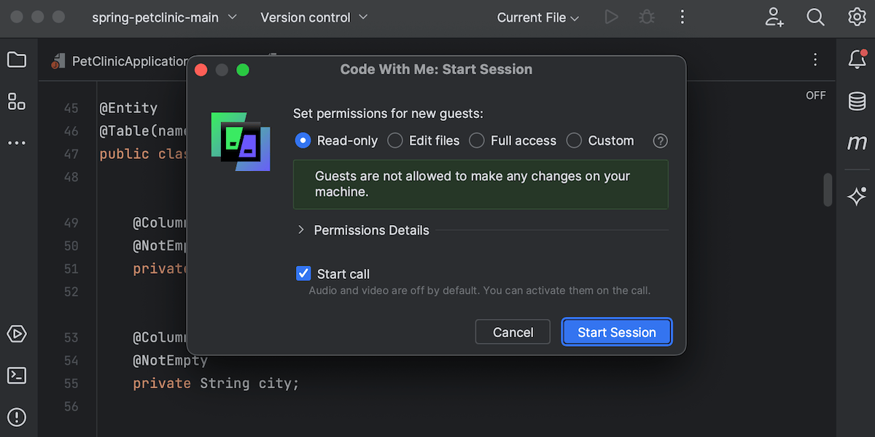Uncheck the Start call checkbox

[303, 274]
